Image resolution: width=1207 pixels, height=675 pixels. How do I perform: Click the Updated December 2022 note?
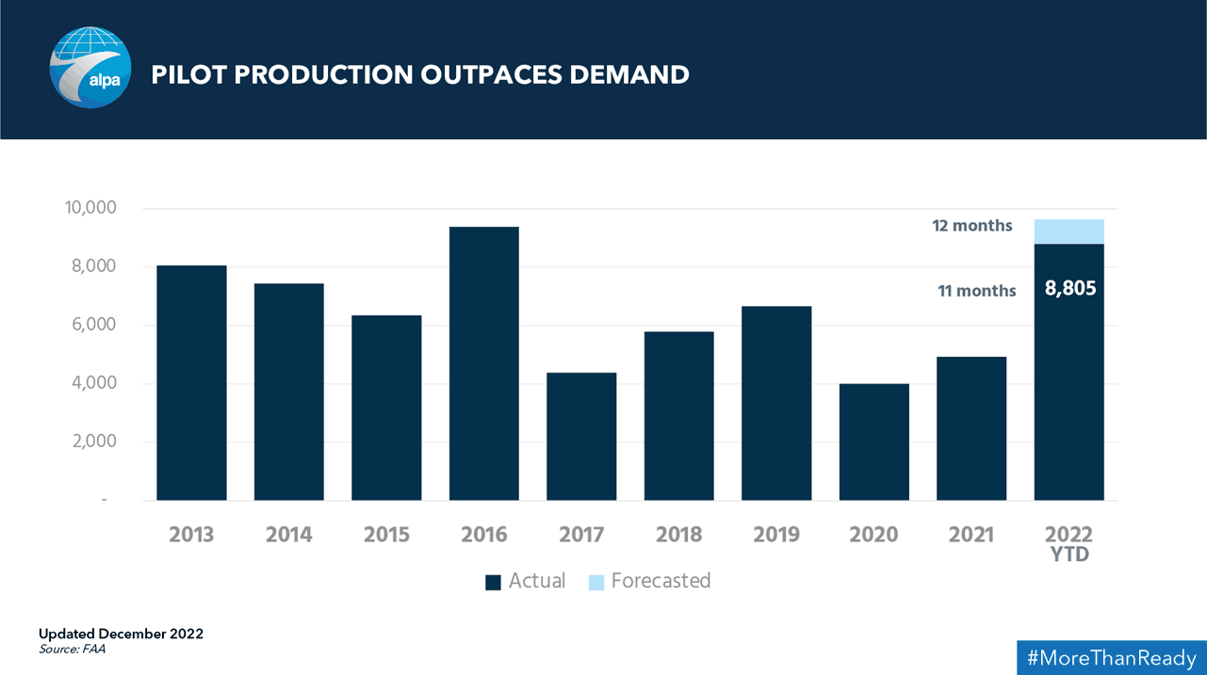tap(121, 634)
